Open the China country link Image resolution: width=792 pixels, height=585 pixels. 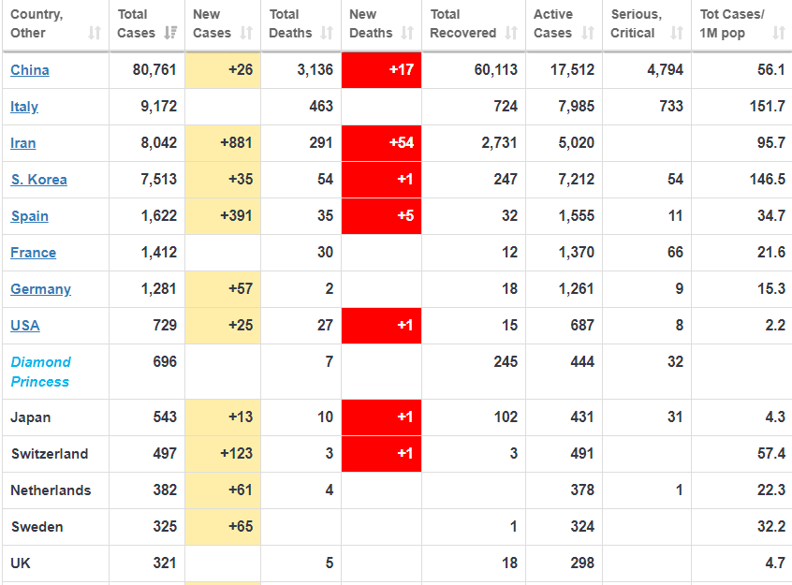[x=30, y=70]
